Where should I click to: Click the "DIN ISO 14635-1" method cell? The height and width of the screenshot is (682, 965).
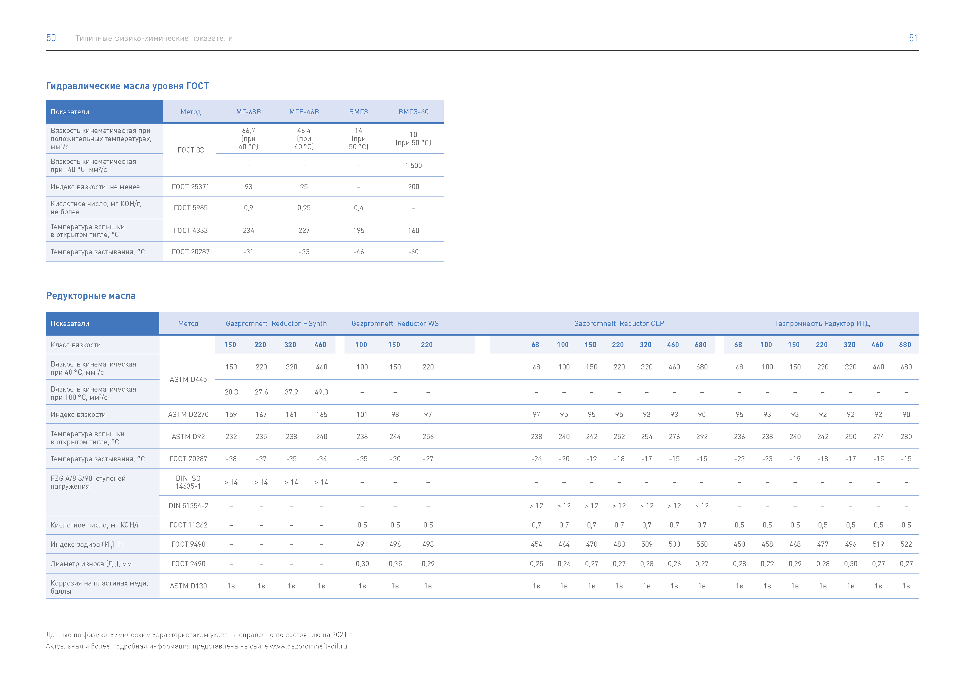(188, 482)
